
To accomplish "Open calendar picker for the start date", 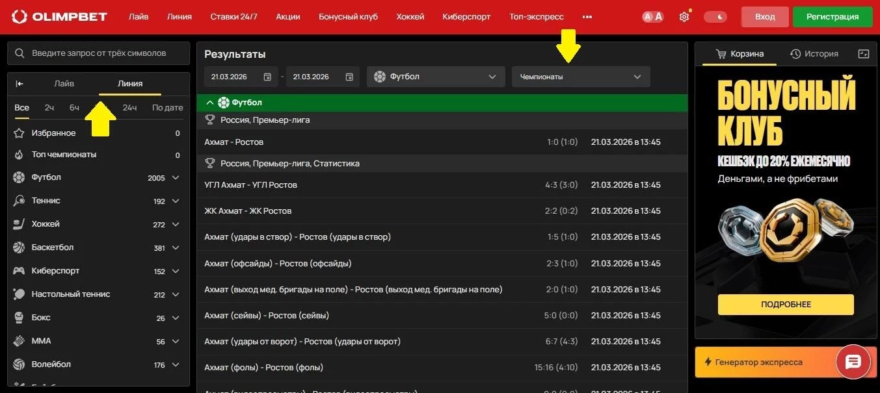I will 267,76.
